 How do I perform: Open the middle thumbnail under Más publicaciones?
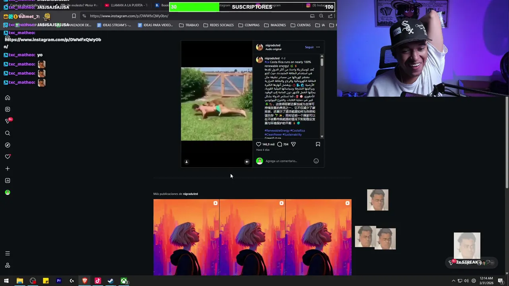pyautogui.click(x=252, y=237)
